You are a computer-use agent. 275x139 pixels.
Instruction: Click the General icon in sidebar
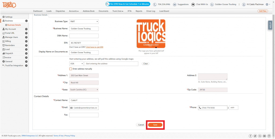[x=3, y=61]
